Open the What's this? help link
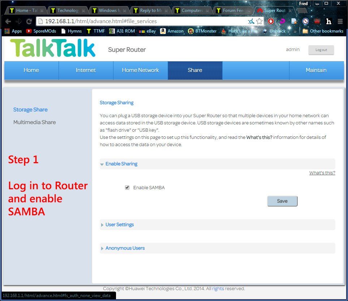The image size is (348, 301). (322, 173)
